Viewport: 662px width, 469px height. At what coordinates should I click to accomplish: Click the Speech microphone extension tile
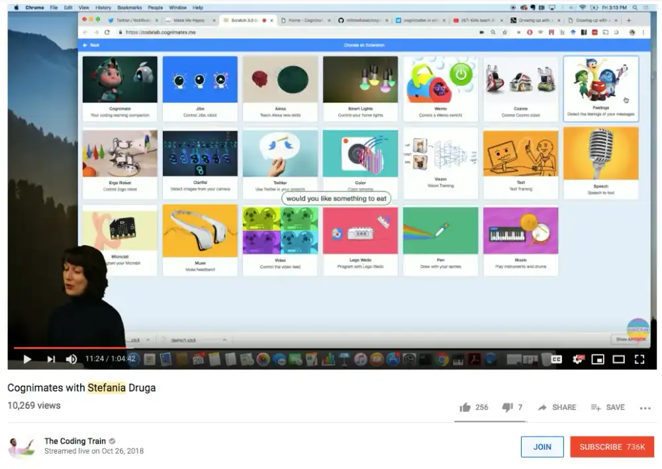[600, 162]
